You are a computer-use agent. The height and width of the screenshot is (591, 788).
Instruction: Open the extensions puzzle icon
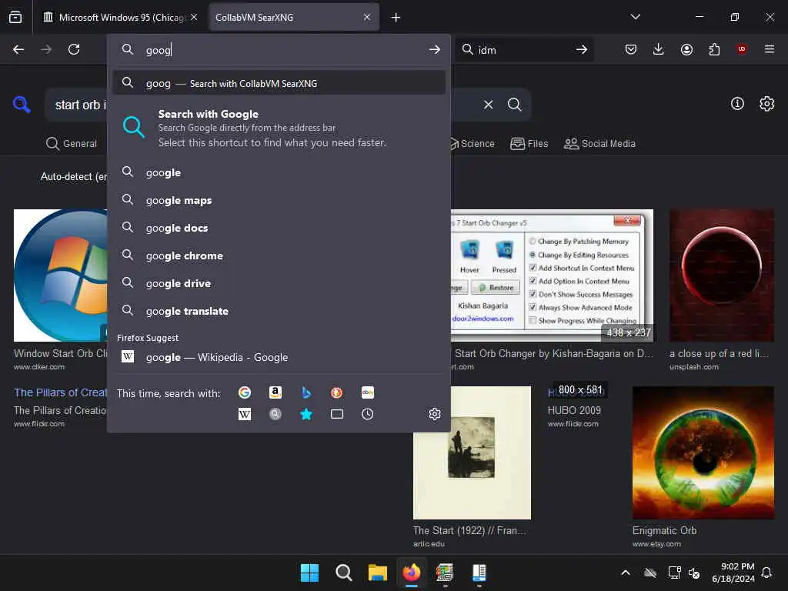(714, 49)
